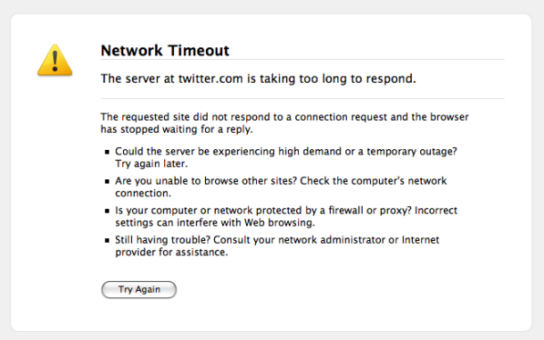The image size is (544, 340).
Task: Click the yellow warning triangle icon
Action: [x=54, y=60]
